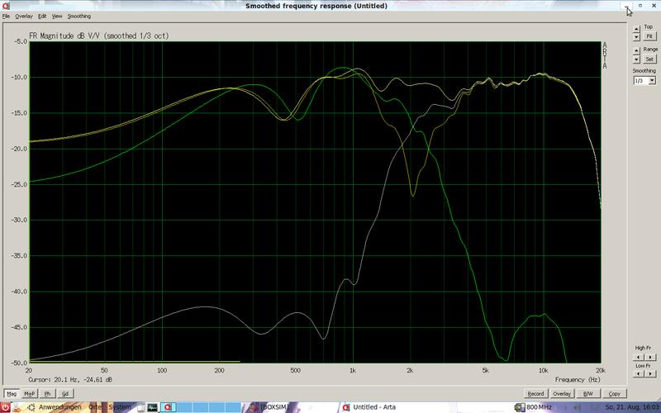
Task: Click the Frequency (Hz) axis caption
Action: pyautogui.click(x=577, y=380)
